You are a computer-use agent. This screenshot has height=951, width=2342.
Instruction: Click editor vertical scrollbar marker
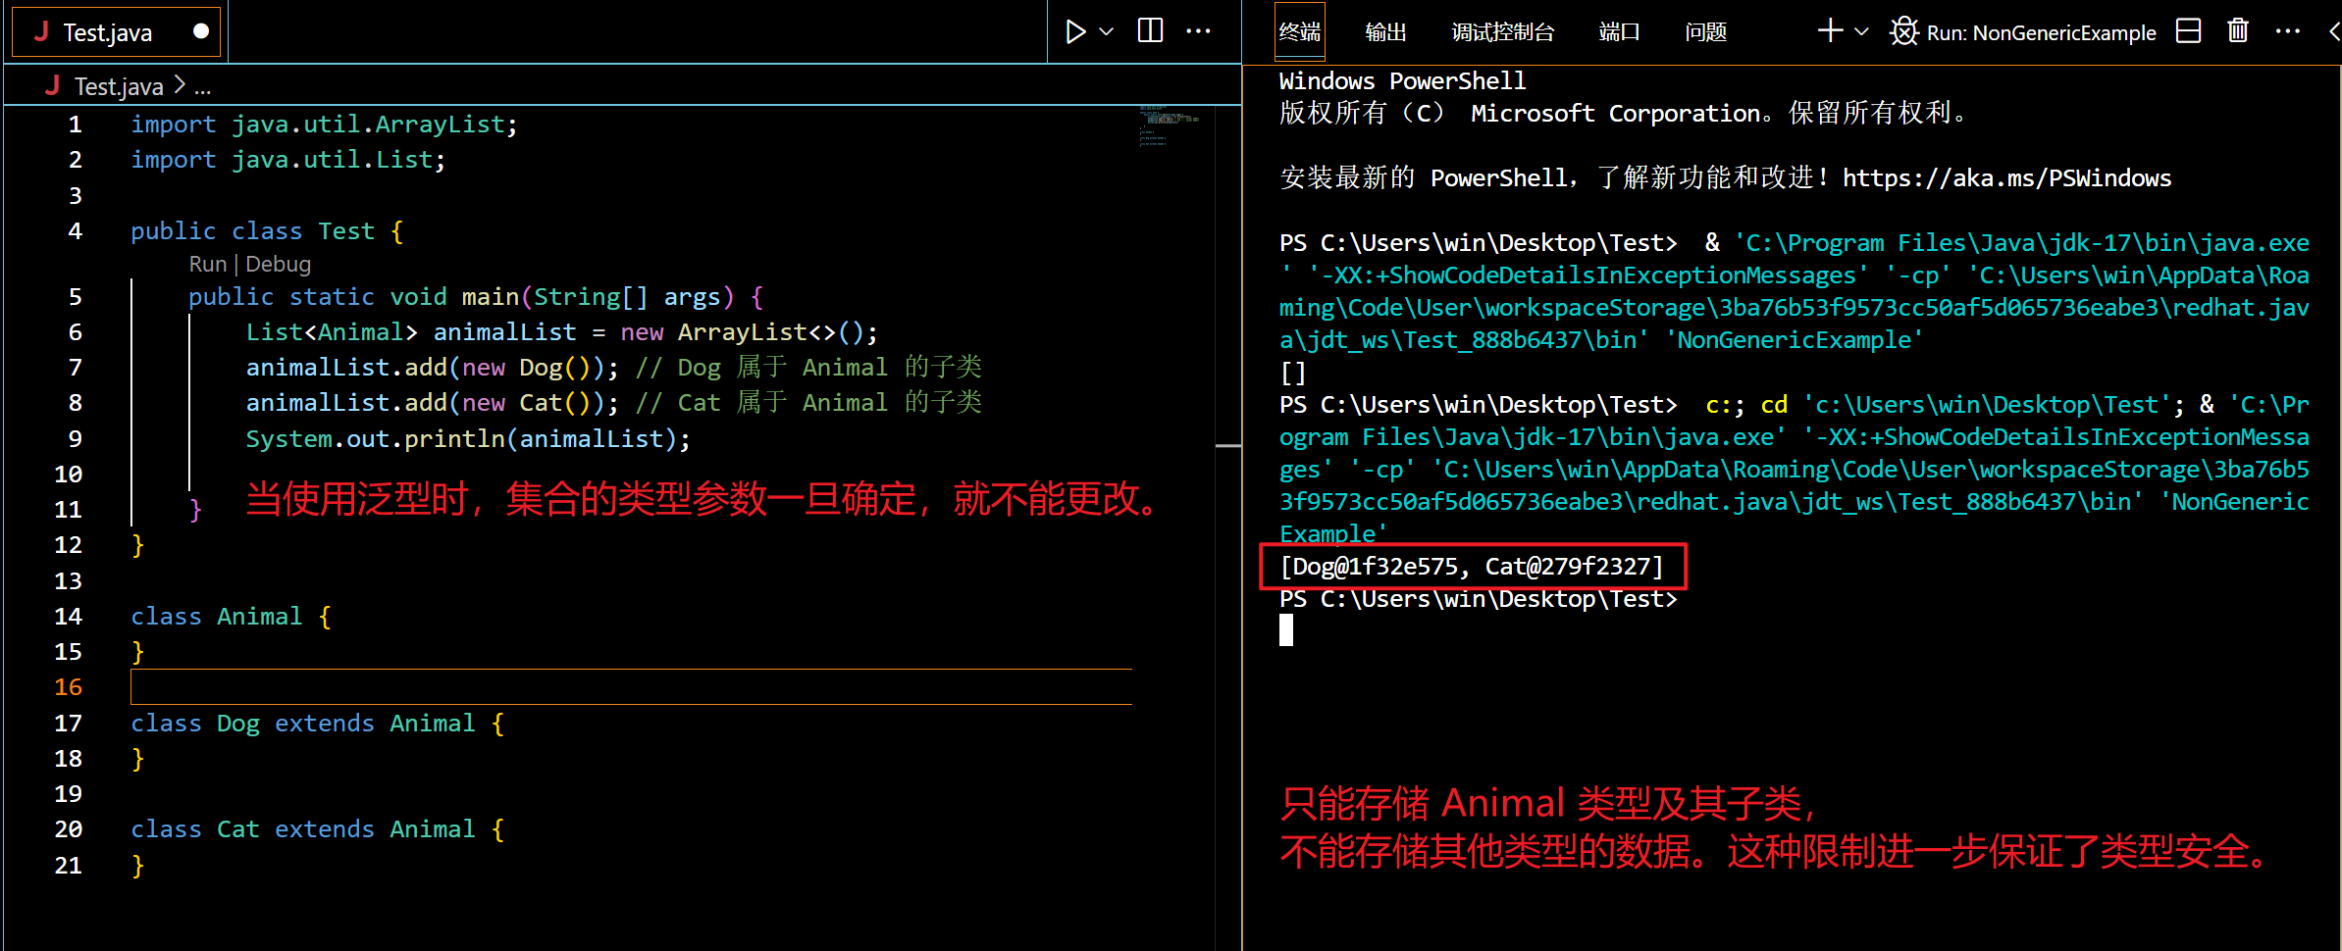click(1228, 446)
